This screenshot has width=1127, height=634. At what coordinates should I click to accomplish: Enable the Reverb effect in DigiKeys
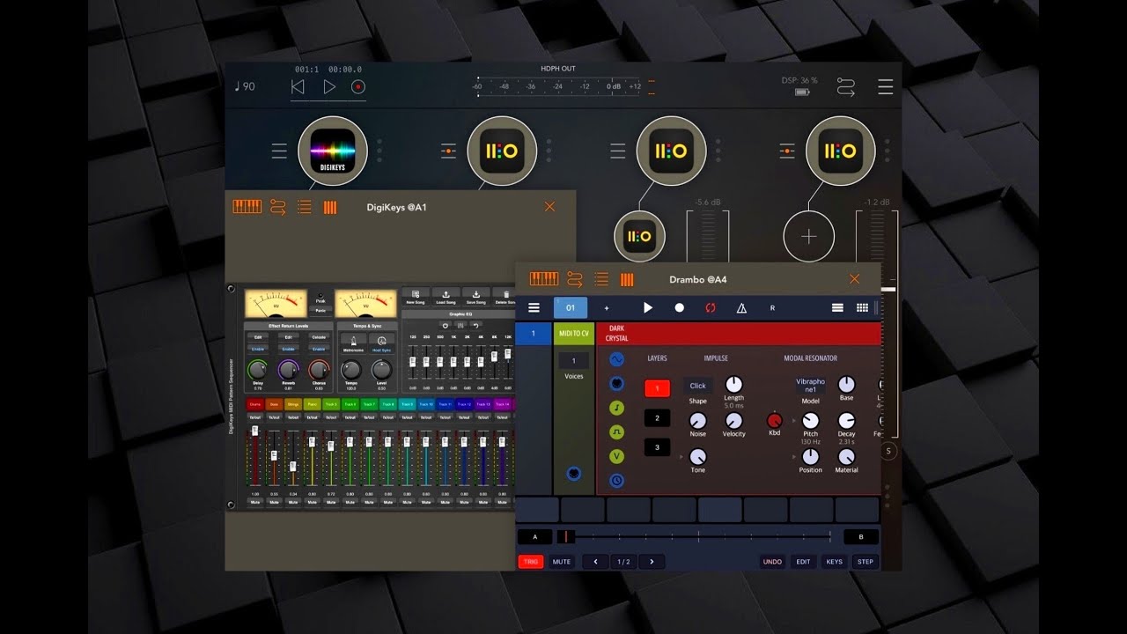pos(289,349)
